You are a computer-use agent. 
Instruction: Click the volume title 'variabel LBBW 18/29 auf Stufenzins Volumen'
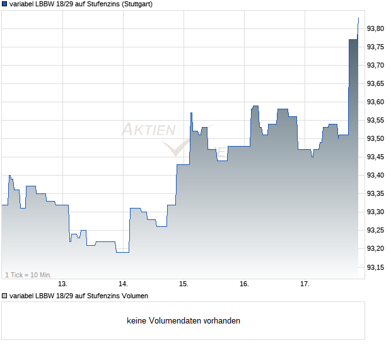[79, 296]
